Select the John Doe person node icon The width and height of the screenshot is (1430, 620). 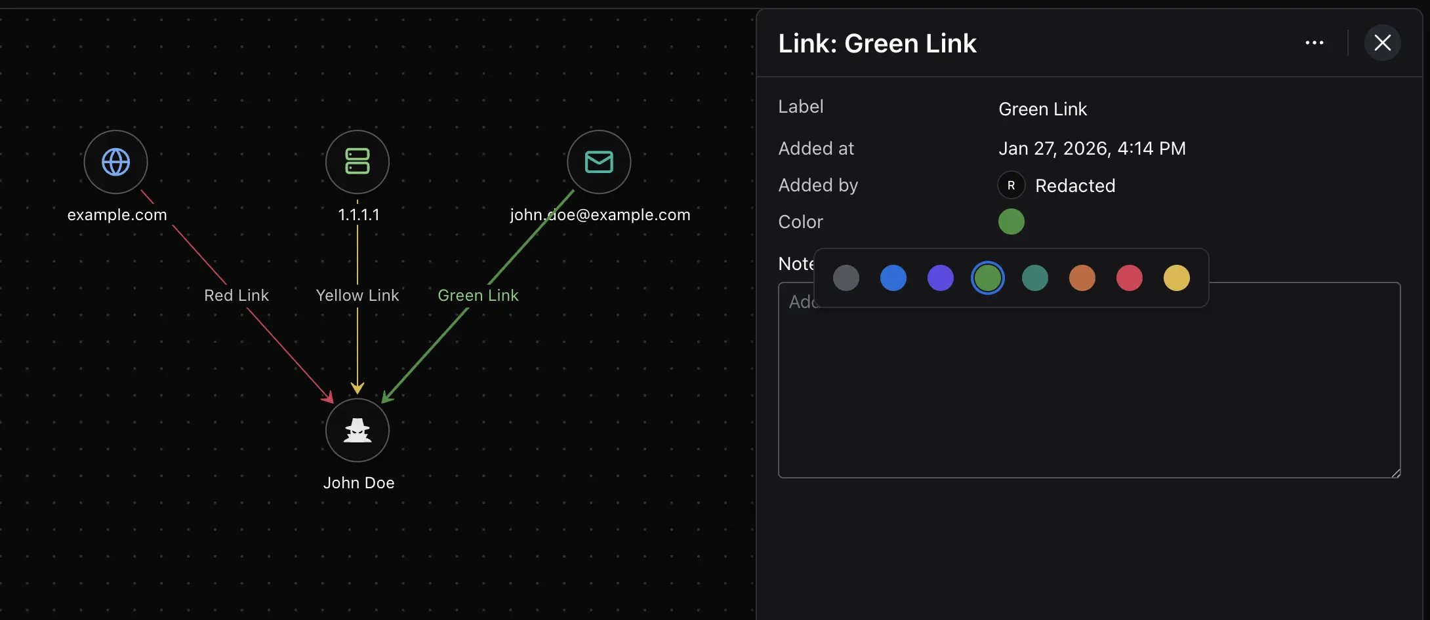[357, 431]
